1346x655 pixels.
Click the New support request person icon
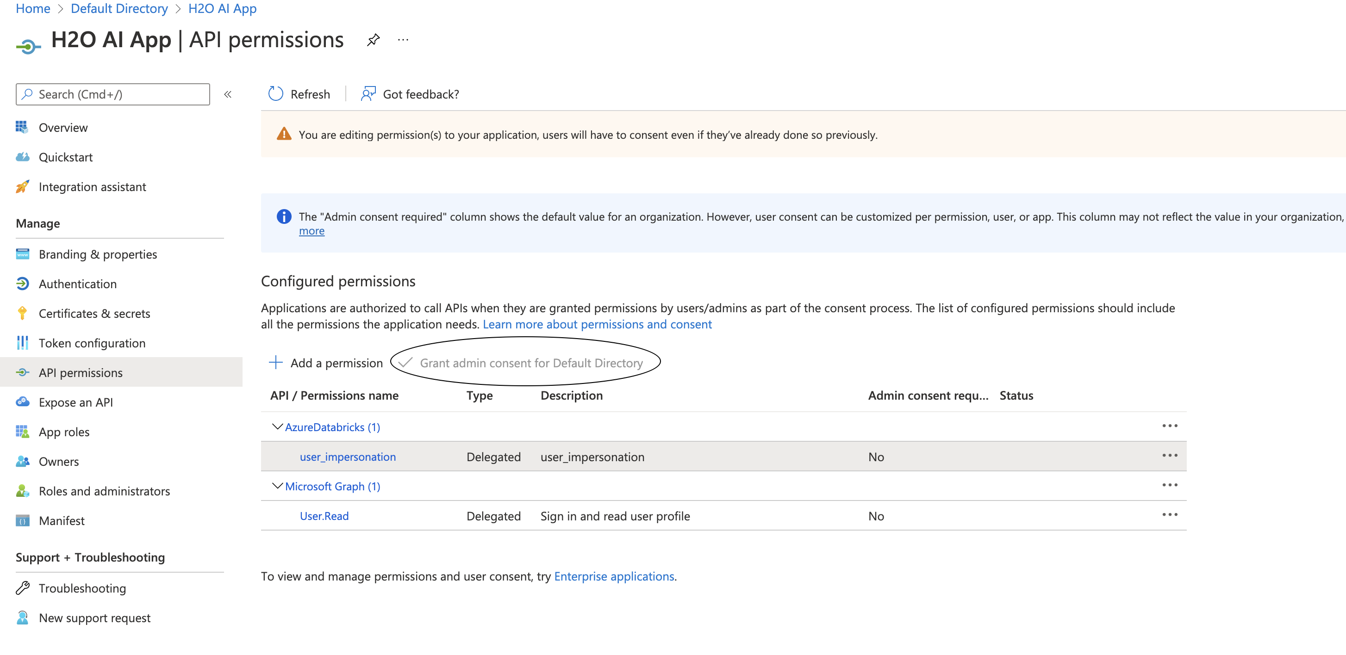tap(23, 618)
